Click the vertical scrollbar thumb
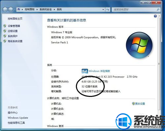The width and height of the screenshot is (165, 131). click(159, 64)
